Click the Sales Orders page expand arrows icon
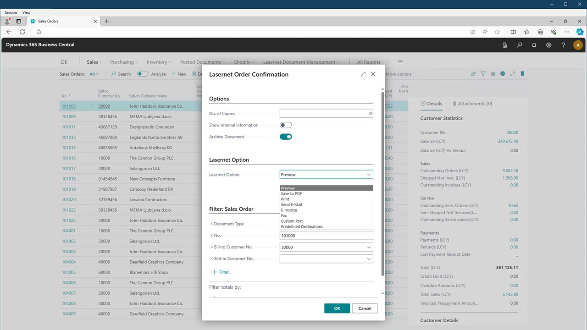587x330 pixels. tap(513, 74)
